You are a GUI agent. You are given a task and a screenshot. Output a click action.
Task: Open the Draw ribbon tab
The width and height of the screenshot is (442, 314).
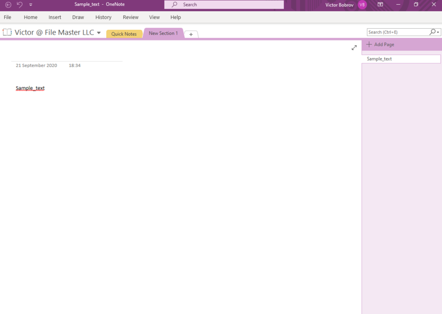(x=78, y=18)
